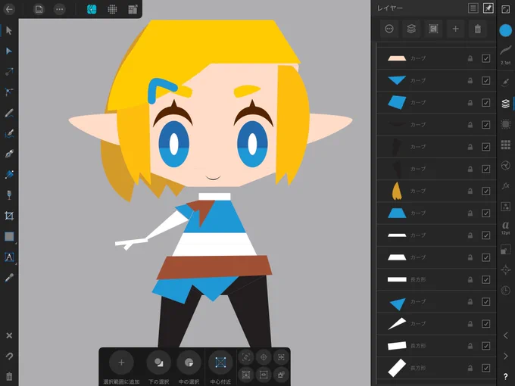Select the Move tool arrow
Viewport: 515px width, 386px height.
click(x=9, y=30)
